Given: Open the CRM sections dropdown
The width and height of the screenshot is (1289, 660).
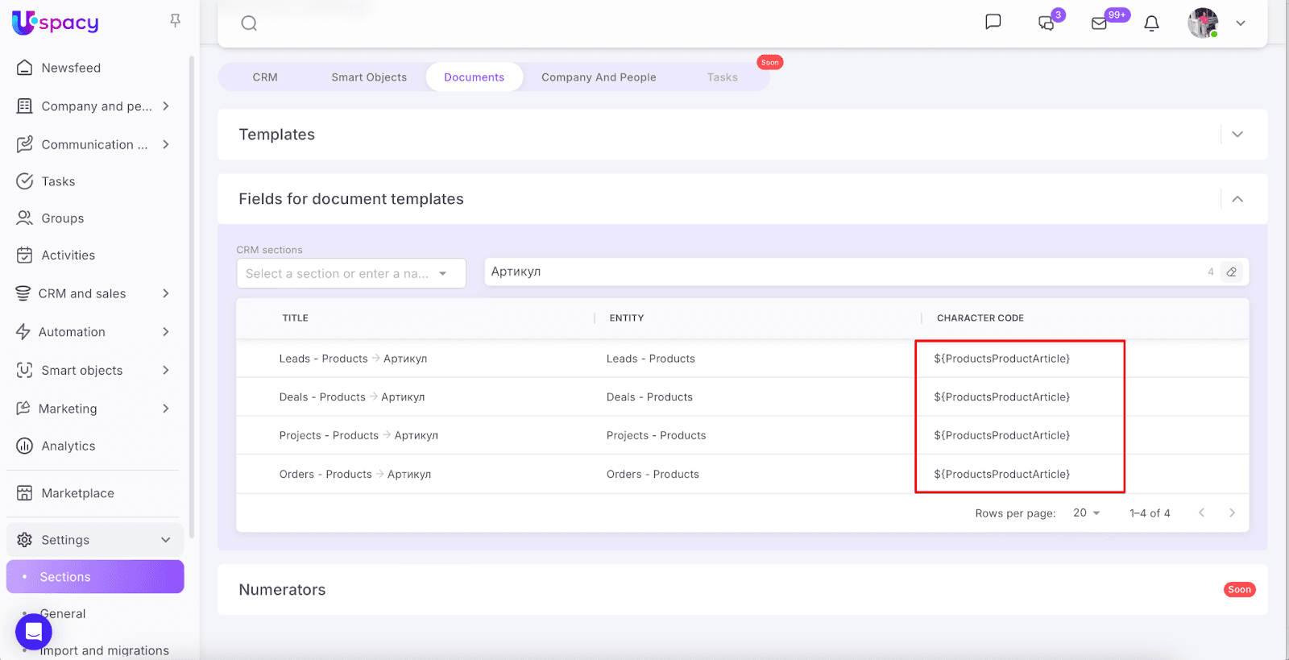Looking at the screenshot, I should (x=350, y=273).
